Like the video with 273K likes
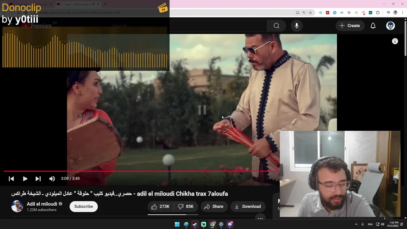Image resolution: width=407 pixels, height=229 pixels. [x=160, y=206]
